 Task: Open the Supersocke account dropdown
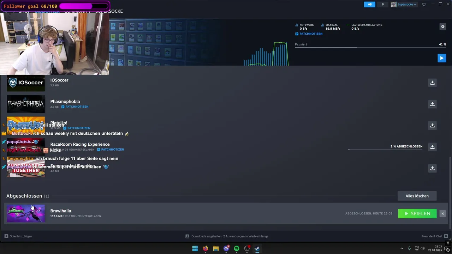tap(407, 4)
